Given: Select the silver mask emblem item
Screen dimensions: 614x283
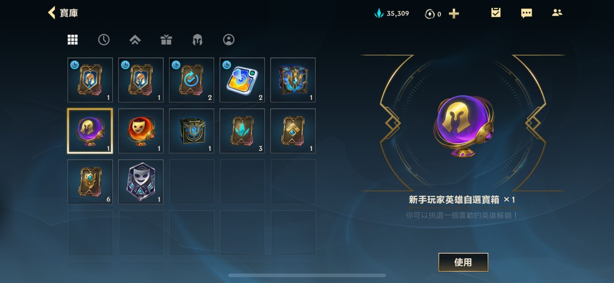Looking at the screenshot, I should click(141, 182).
